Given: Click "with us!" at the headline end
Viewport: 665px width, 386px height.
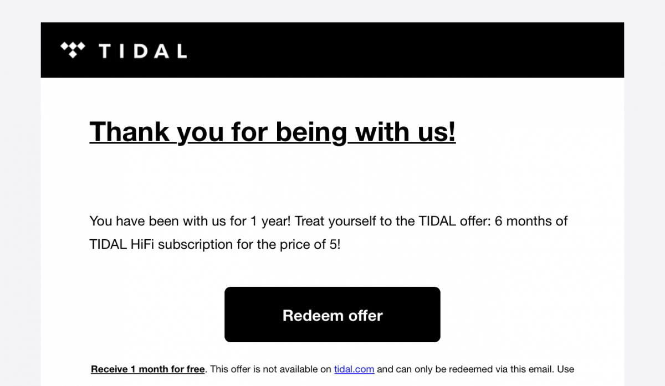Looking at the screenshot, I should pos(405,132).
